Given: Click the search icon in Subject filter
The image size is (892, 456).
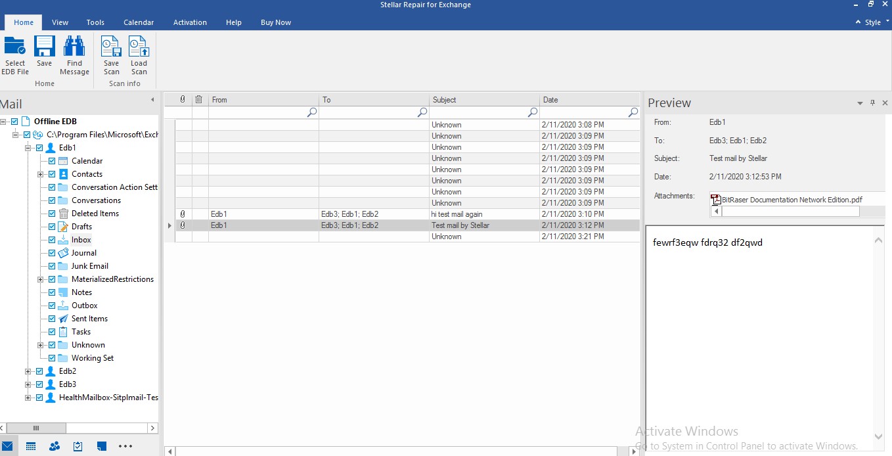Looking at the screenshot, I should point(533,112).
